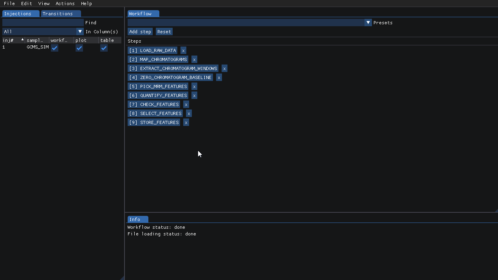
Task: Open the Help menu
Action: 87,4
